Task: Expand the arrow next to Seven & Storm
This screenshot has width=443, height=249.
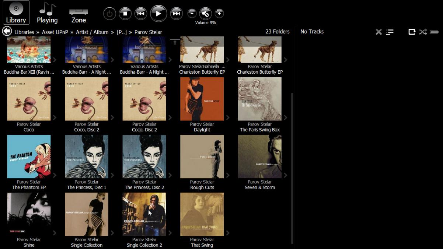Action: (286, 175)
